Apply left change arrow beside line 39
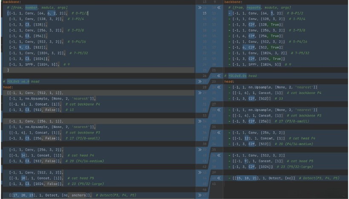This screenshot has height=199, width=349. (x=200, y=150)
